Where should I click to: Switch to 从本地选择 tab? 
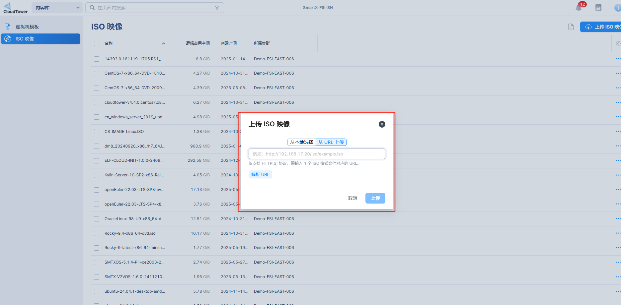[x=301, y=142]
